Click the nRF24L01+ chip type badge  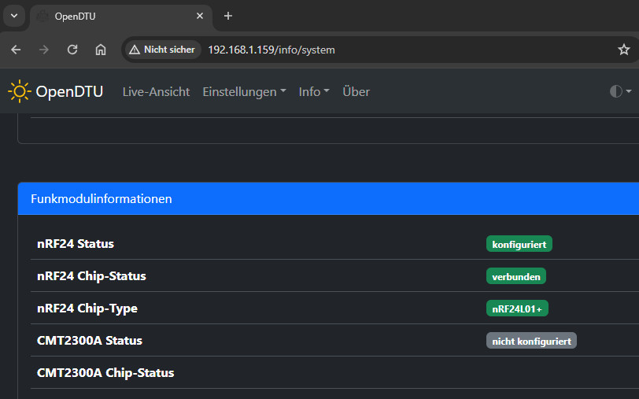coord(517,308)
